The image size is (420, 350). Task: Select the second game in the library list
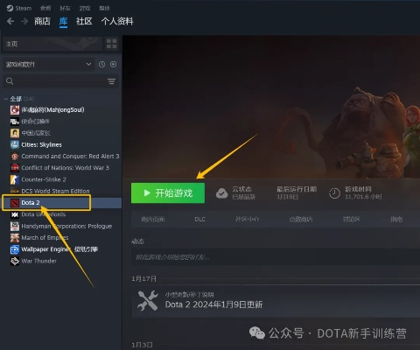(35, 122)
